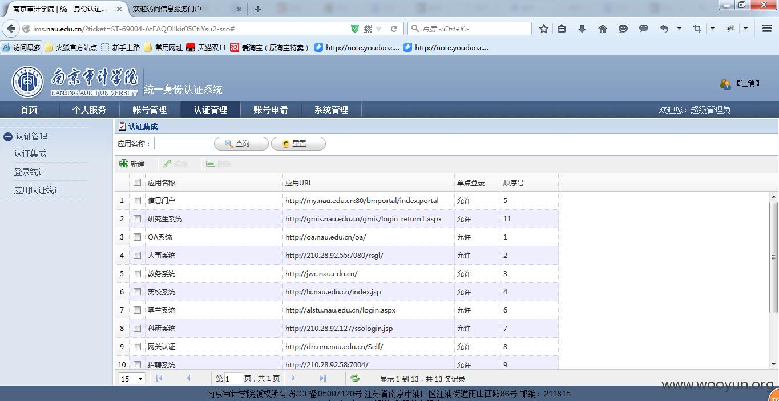Open dropdown arrow next to crop icon
The image size is (779, 401).
pyautogui.click(x=712, y=29)
